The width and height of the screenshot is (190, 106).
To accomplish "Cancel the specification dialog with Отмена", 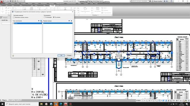I will point(69,55).
